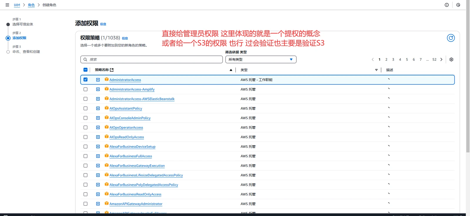Open the 所有类型 filter dropdown
Viewport: 470px width, 216px height.
261,60
